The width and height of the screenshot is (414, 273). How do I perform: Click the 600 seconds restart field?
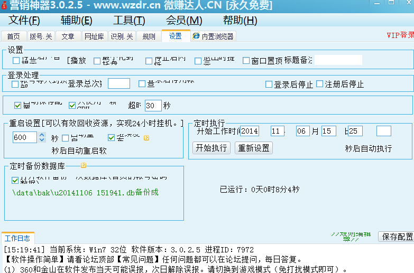coord(24,137)
